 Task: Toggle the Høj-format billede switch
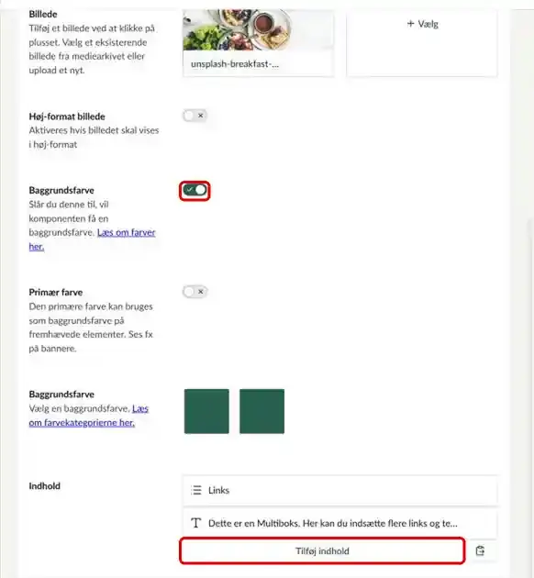coord(195,116)
